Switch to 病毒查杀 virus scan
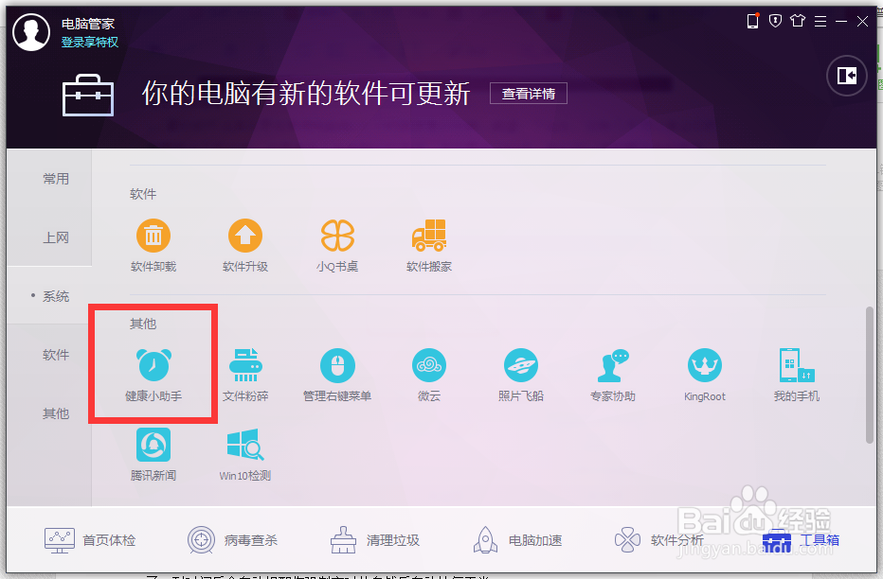Screen dimensions: 883x579 click(232, 540)
